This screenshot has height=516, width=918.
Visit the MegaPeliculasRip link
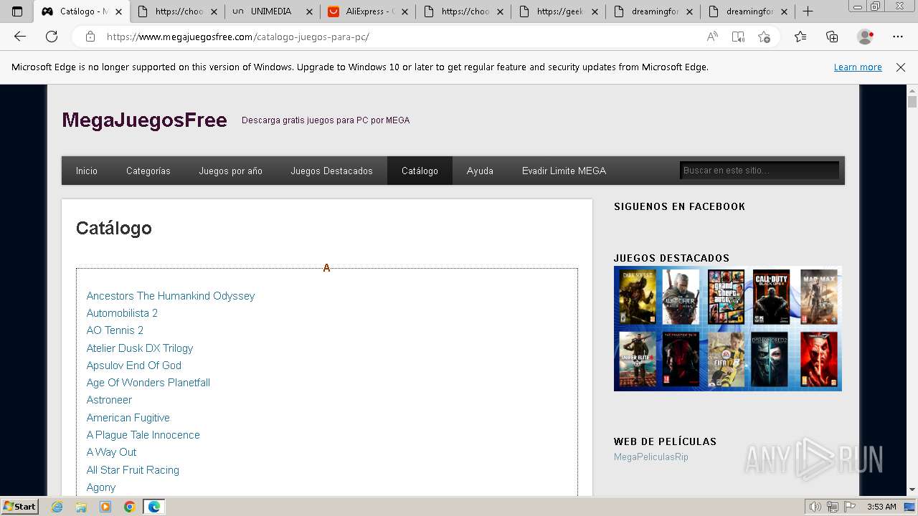click(x=651, y=457)
